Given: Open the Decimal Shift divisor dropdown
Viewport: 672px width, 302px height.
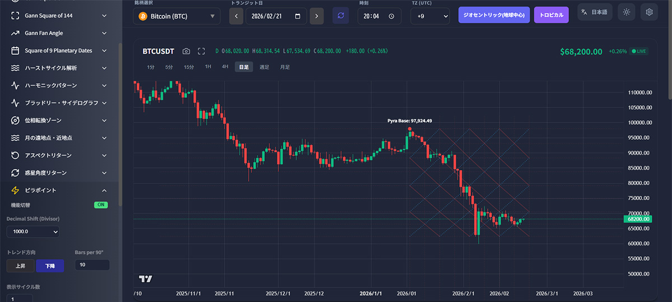Looking at the screenshot, I should pyautogui.click(x=32, y=231).
